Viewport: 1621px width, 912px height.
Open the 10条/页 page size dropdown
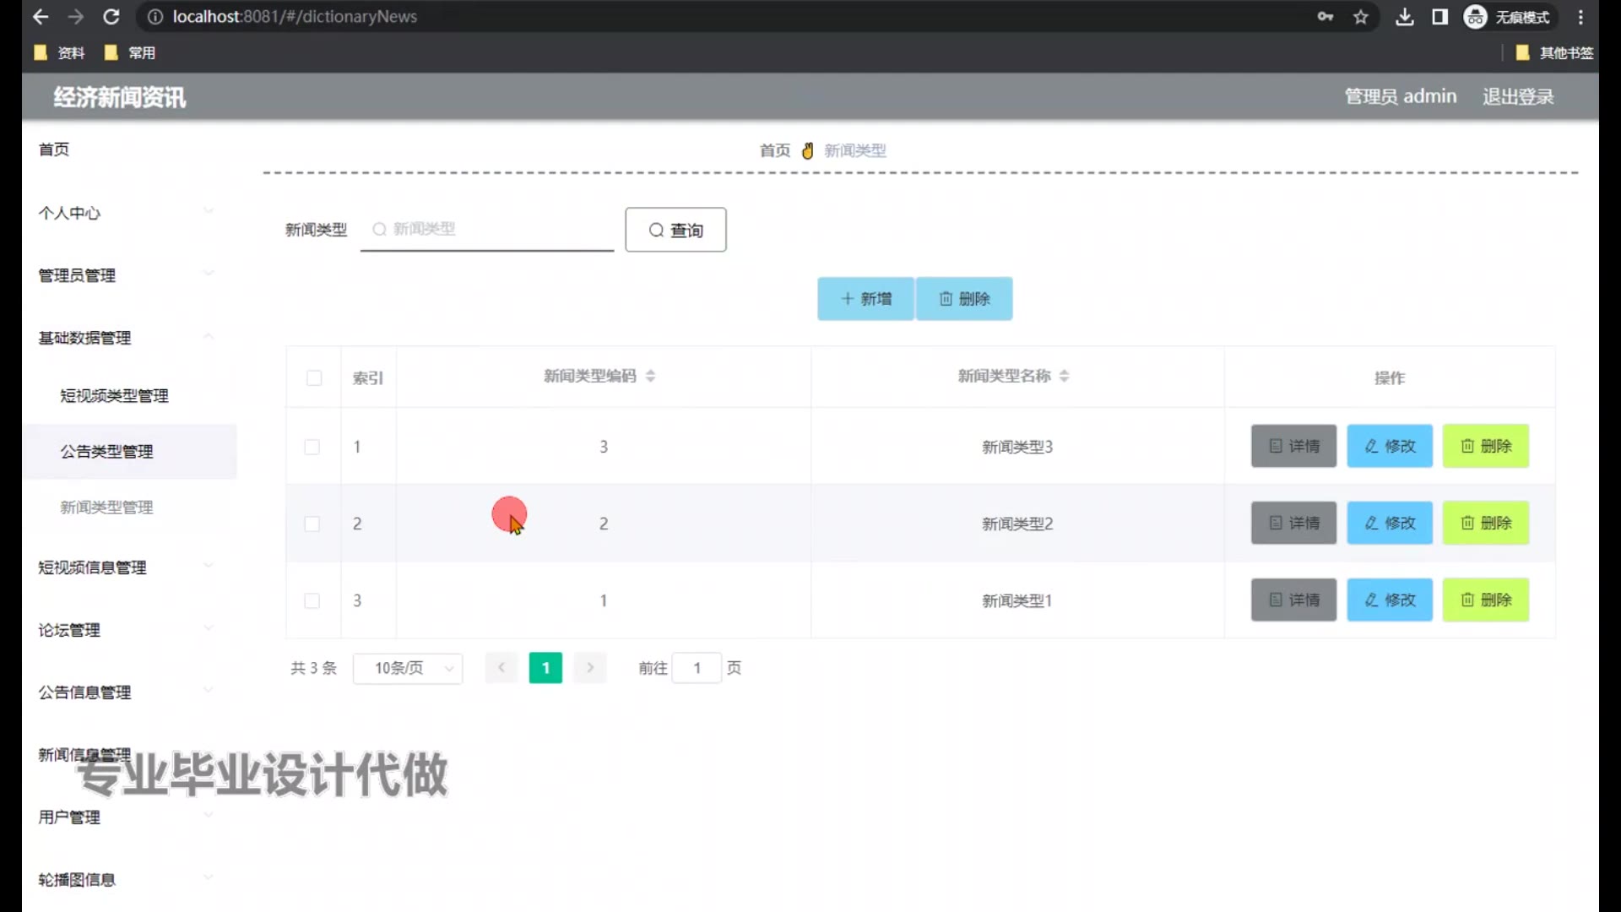tap(408, 668)
